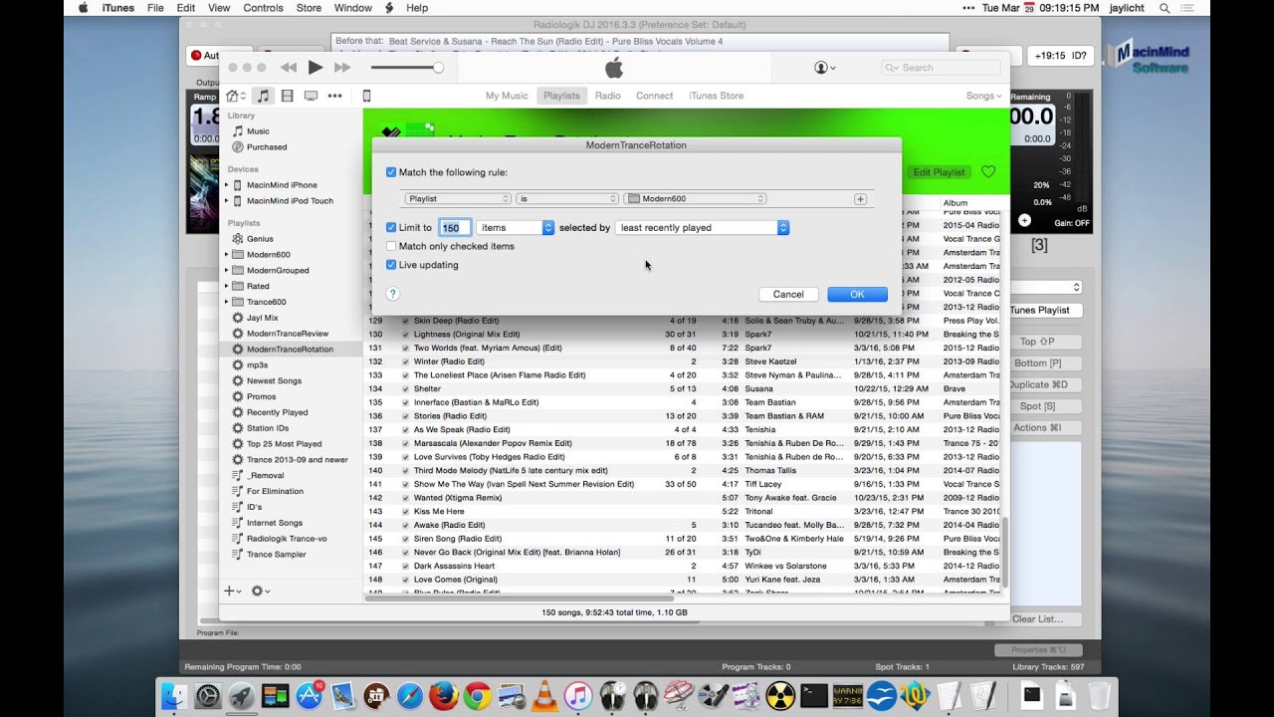The image size is (1274, 717).
Task: Switch to the iTunes Store tab
Action: pos(717,96)
